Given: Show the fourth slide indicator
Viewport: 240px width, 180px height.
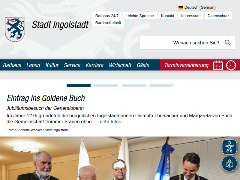Looking at the screenshot, I should tap(161, 85).
